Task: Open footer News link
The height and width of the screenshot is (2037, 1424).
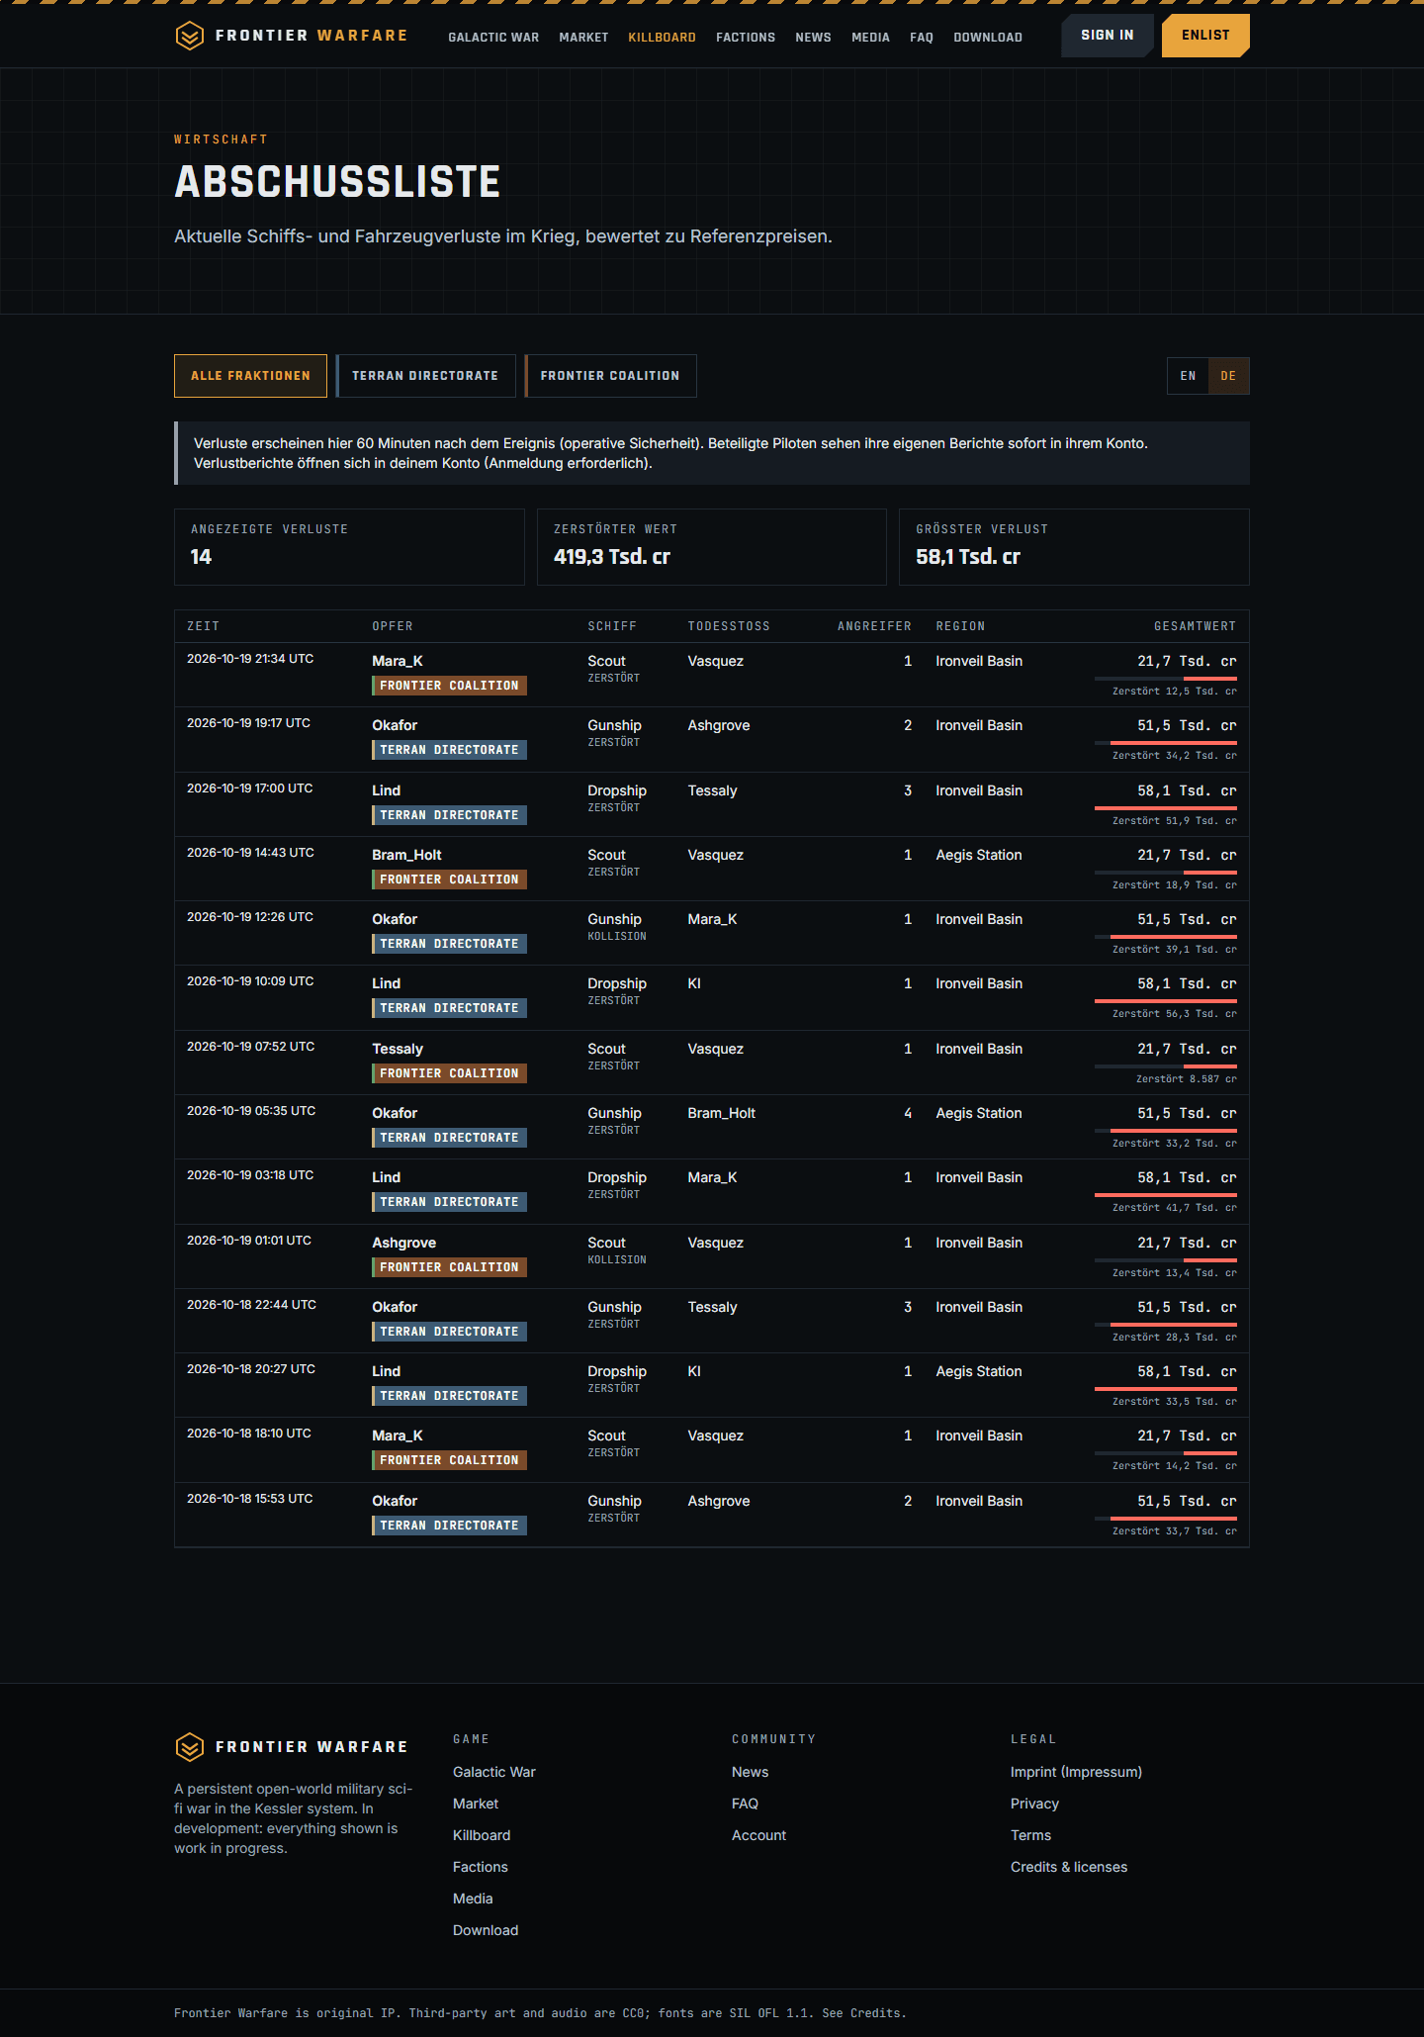Action: 750,1772
